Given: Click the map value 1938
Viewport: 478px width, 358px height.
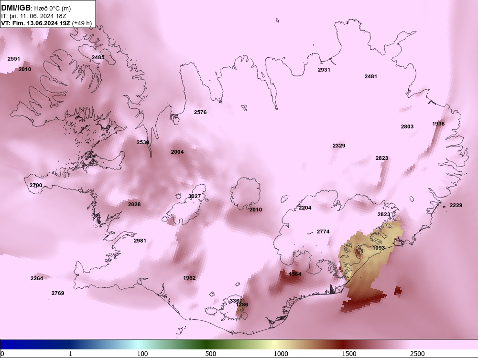Looking at the screenshot, I should [x=438, y=124].
